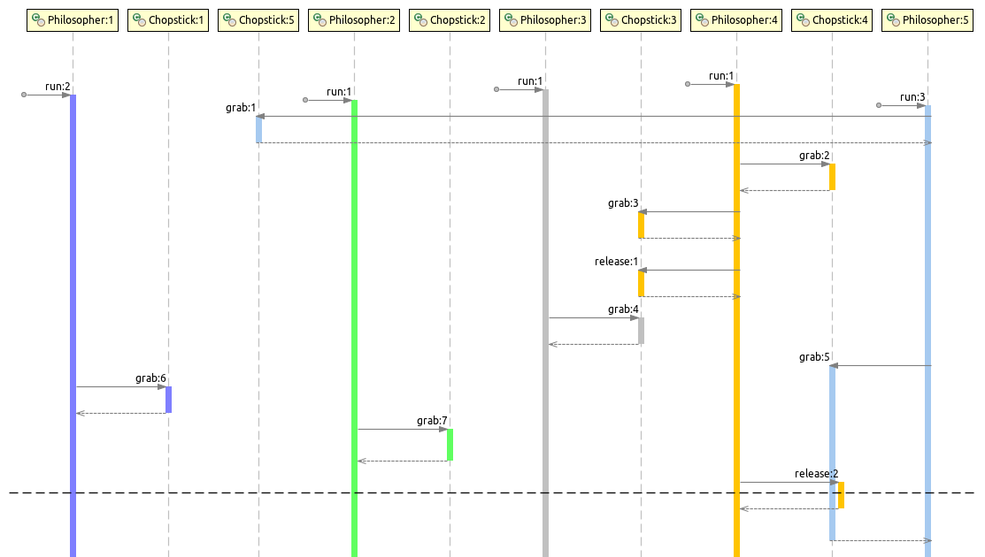Select the icon in Chopstick:2 header
This screenshot has width=985, height=557.
click(420, 19)
